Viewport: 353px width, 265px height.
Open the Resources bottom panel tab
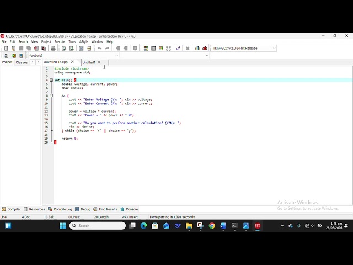tap(34, 209)
